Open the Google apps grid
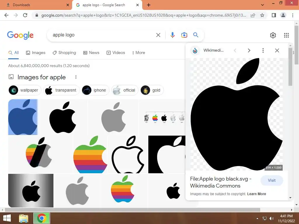The height and width of the screenshot is (224, 299). click(286, 35)
